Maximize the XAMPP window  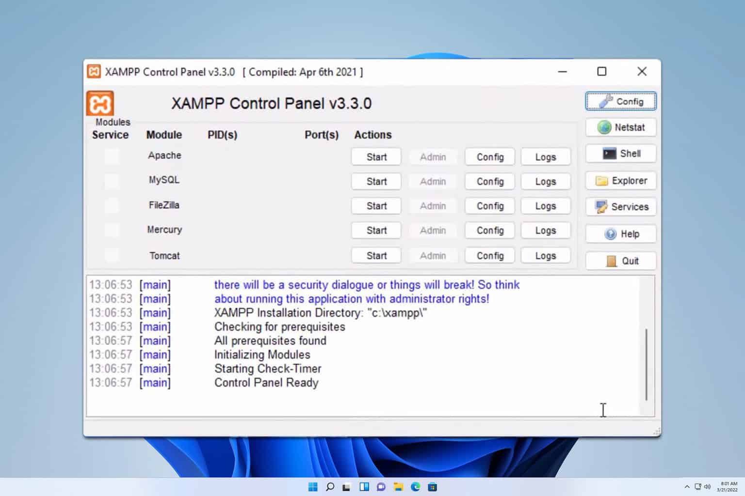point(602,72)
